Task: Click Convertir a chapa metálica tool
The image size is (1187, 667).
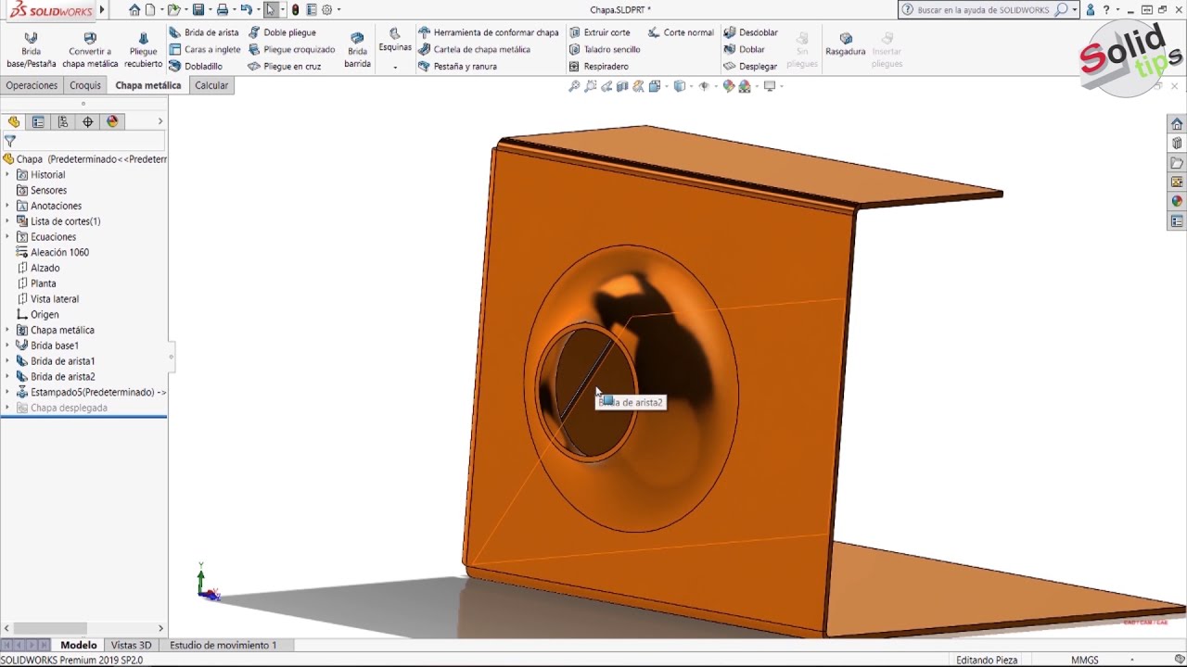Action: point(90,50)
